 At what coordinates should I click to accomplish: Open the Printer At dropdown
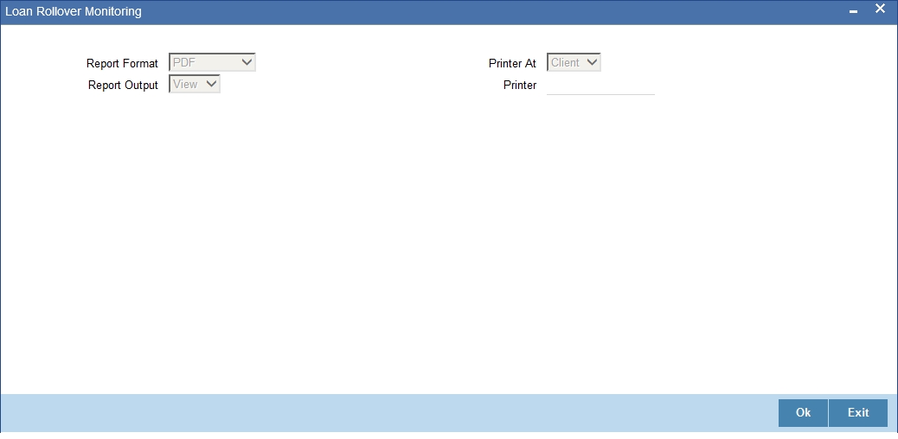coord(574,62)
